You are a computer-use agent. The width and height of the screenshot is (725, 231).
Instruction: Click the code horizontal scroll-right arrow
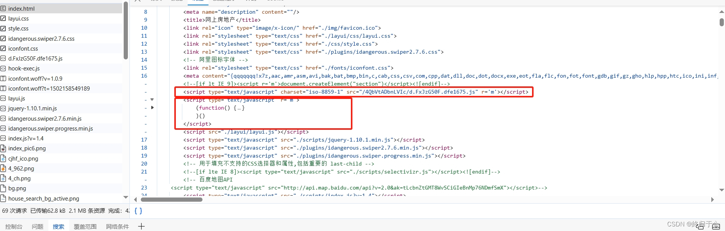712,199
